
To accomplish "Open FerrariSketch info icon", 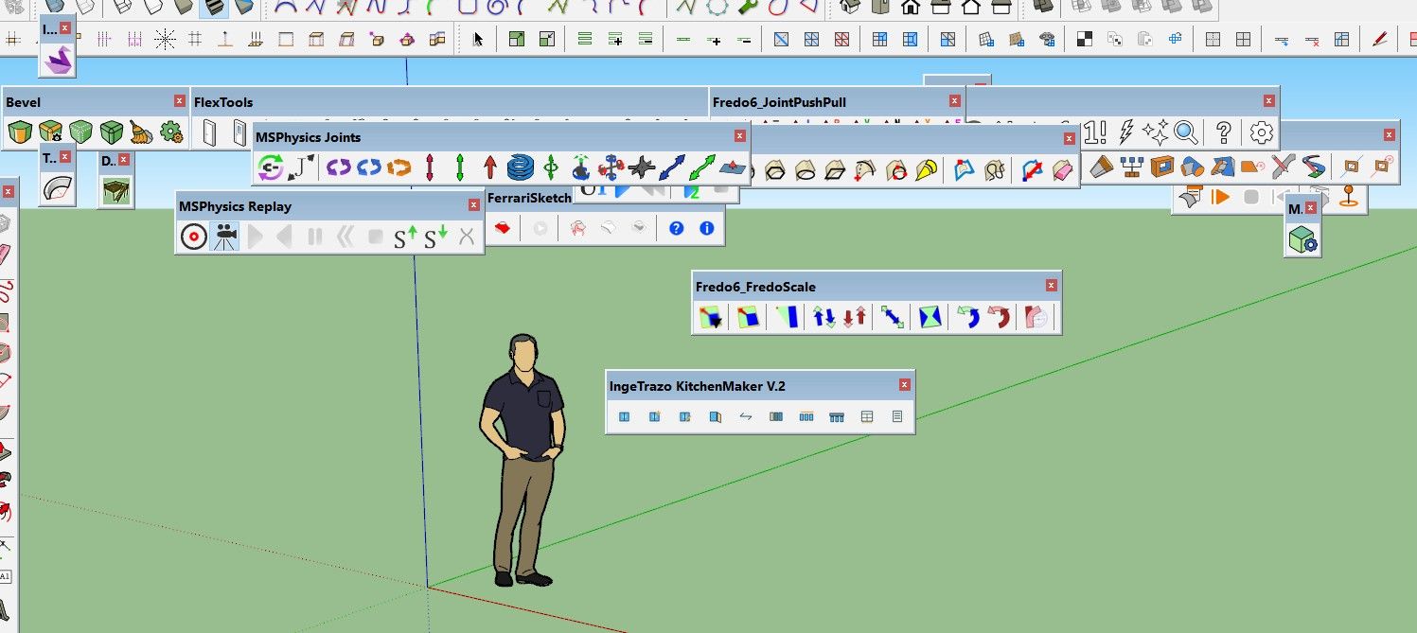I will click(x=706, y=228).
